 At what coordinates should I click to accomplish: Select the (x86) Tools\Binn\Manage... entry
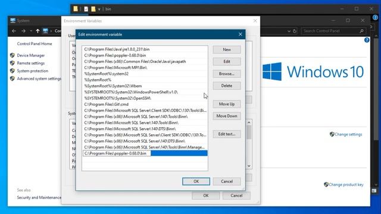[x=145, y=147]
